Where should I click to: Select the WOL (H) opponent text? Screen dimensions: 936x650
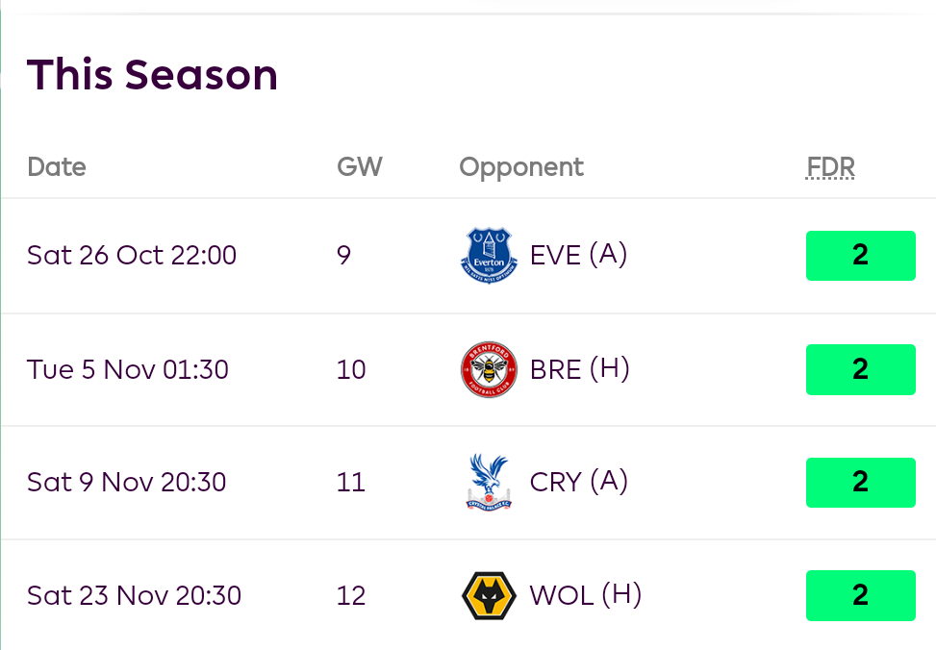(585, 595)
